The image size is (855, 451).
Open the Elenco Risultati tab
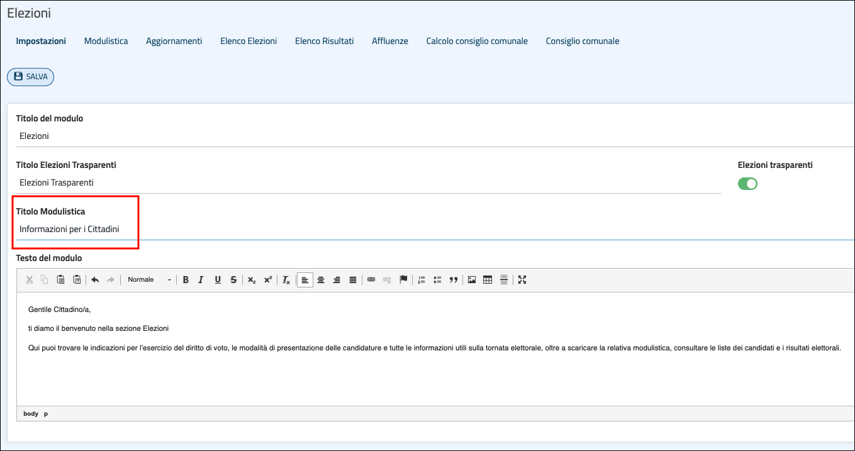click(324, 41)
